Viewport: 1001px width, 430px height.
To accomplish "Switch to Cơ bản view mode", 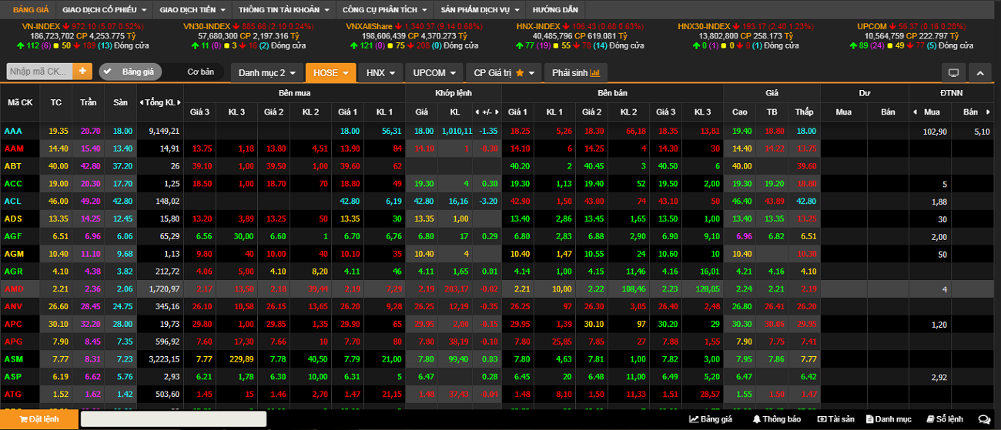I will [201, 72].
